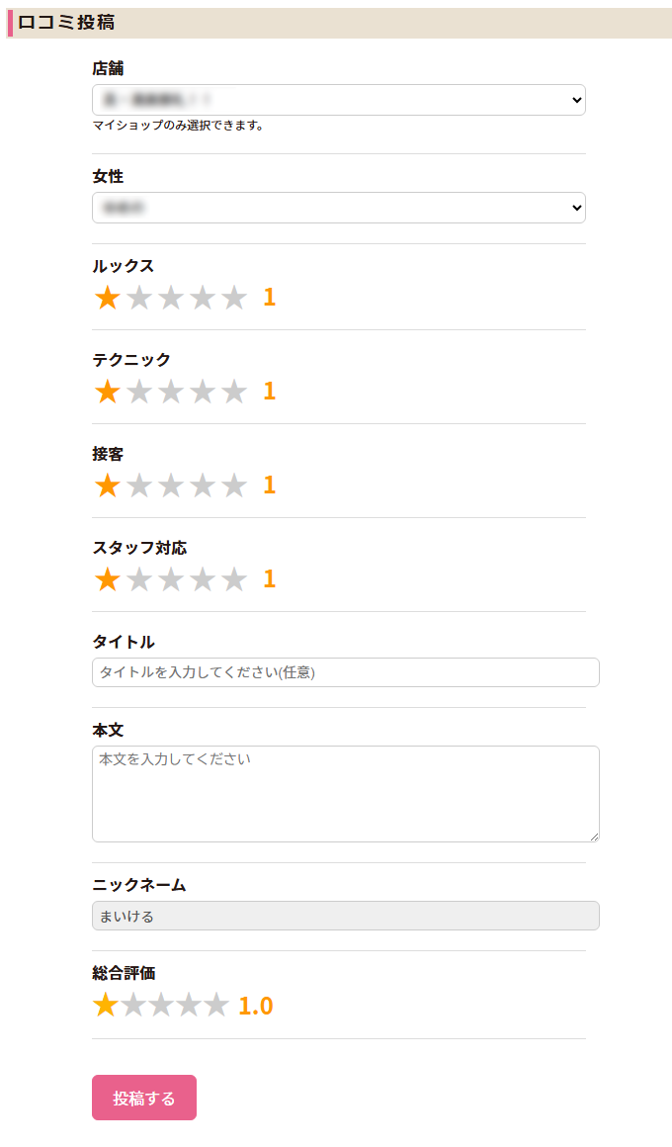Click the 総合評価 overall star display
This screenshot has height=1147, width=672.
(161, 1006)
